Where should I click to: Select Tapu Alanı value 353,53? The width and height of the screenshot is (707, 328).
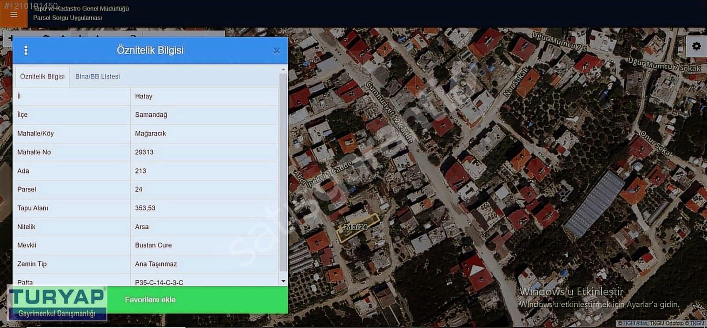(x=205, y=208)
